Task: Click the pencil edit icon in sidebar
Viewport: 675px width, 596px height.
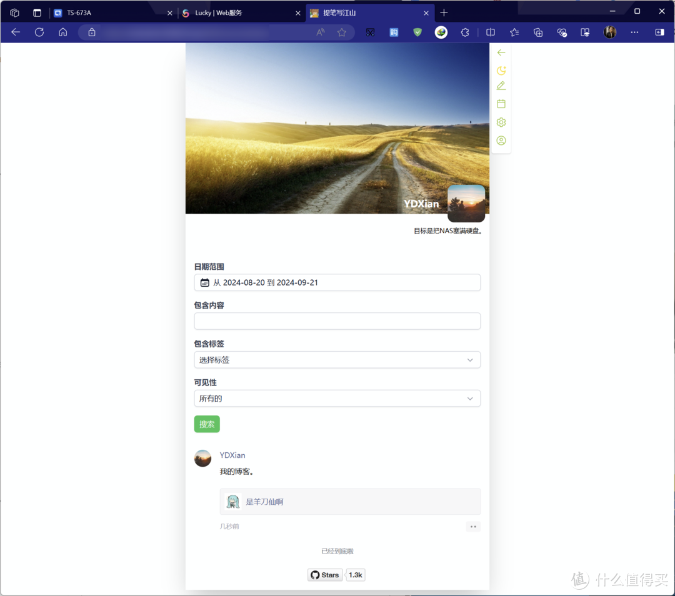Action: click(501, 86)
